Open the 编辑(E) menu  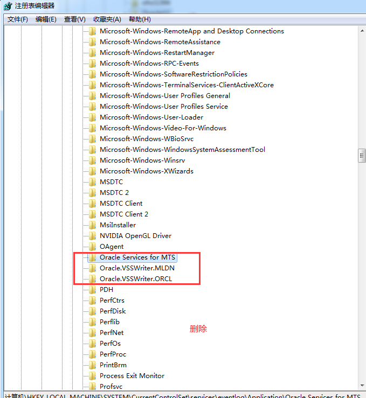click(46, 19)
